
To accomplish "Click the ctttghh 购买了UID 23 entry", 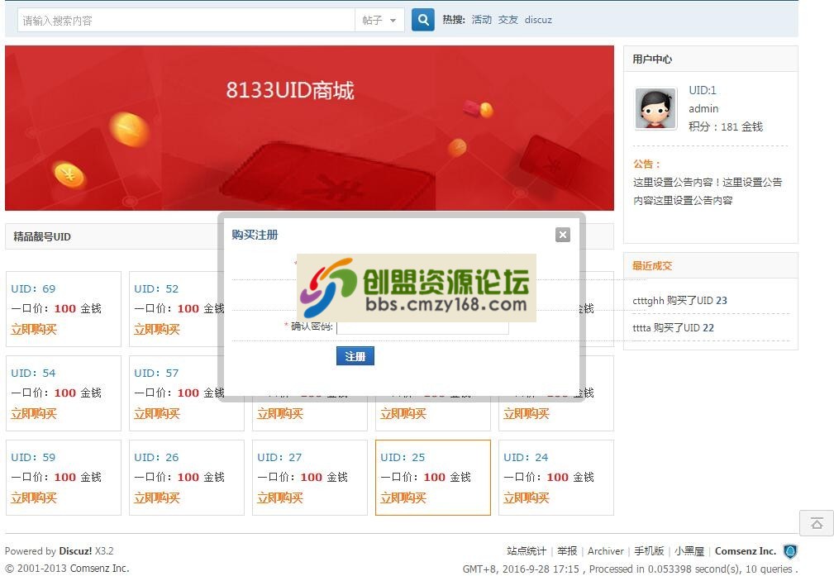I will pos(679,301).
